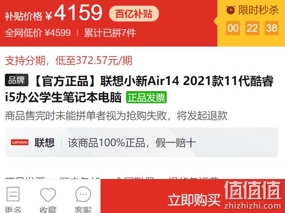Click the 品牌 badge before the title
The image size is (285, 213).
pyautogui.click(x=17, y=80)
